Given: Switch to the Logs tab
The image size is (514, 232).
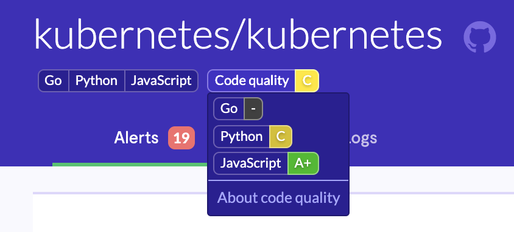Looking at the screenshot, I should [363, 138].
